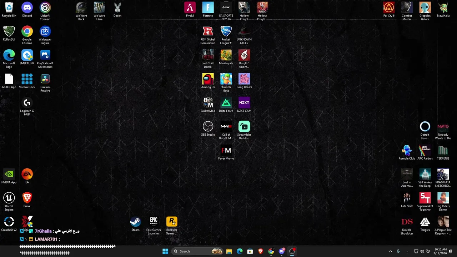Launch Unreal Engine desktop shortcut

coord(9,202)
